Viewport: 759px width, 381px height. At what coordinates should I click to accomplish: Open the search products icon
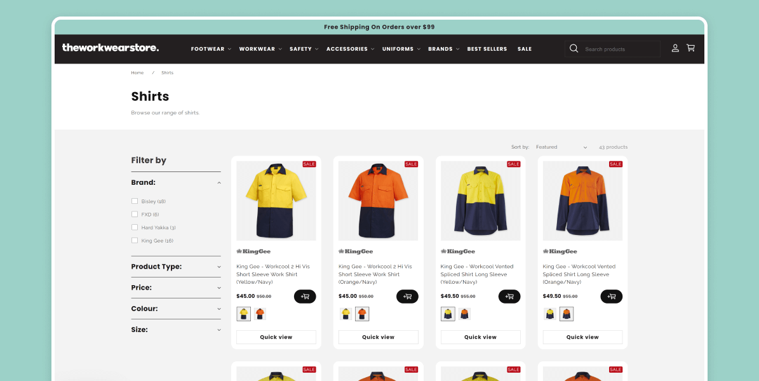point(574,48)
